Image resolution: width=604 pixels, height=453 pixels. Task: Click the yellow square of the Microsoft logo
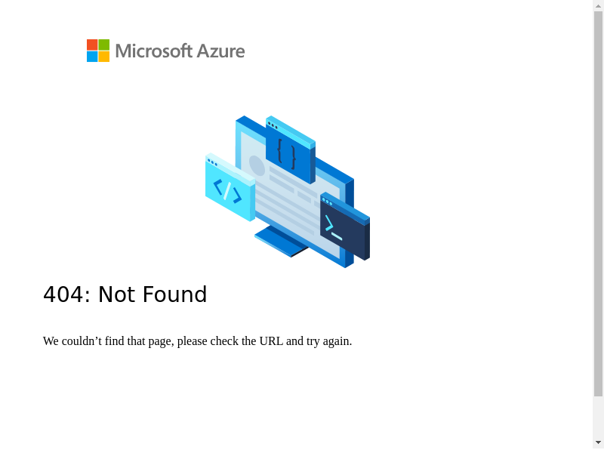[104, 57]
